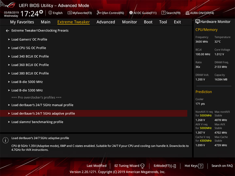Image resolution: width=235 pixels, height=176 pixels.
Task: Click the Pro overclocker's profiles separator text
Action: pyautogui.click(x=37, y=97)
